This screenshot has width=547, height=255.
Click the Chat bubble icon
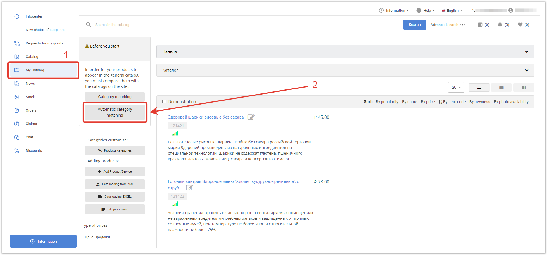[17, 137]
